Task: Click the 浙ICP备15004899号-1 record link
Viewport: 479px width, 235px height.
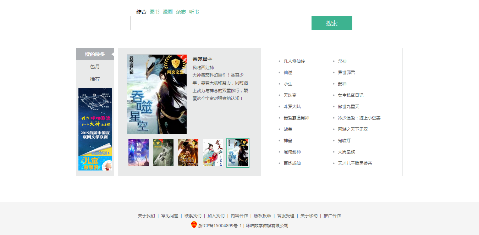Action: click(x=220, y=226)
